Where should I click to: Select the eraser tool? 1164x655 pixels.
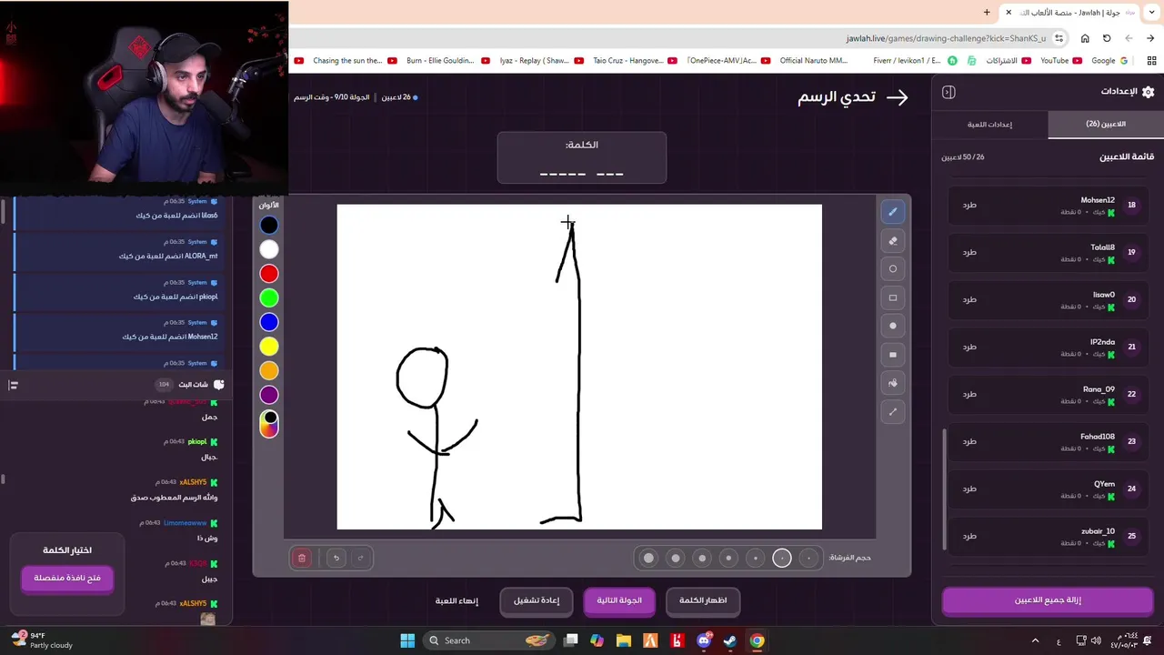(x=892, y=241)
